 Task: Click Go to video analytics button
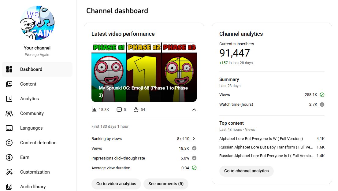pos(116,184)
